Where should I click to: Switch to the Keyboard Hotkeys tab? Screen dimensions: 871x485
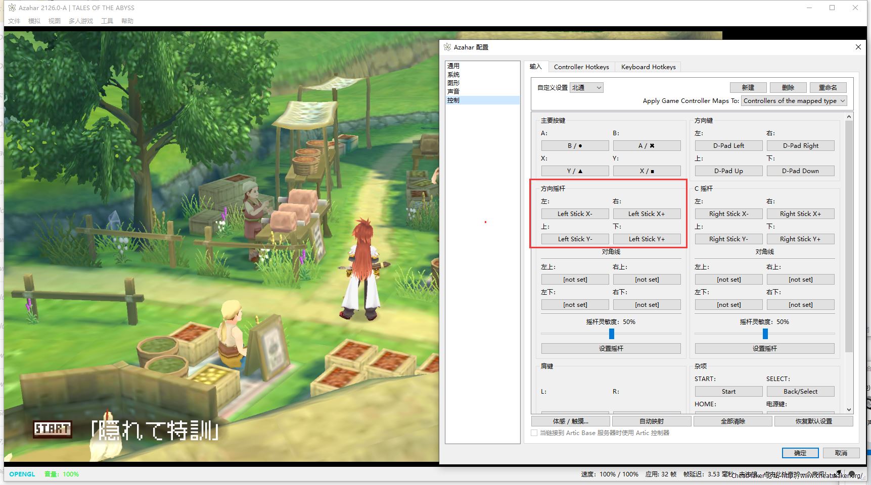pyautogui.click(x=649, y=67)
